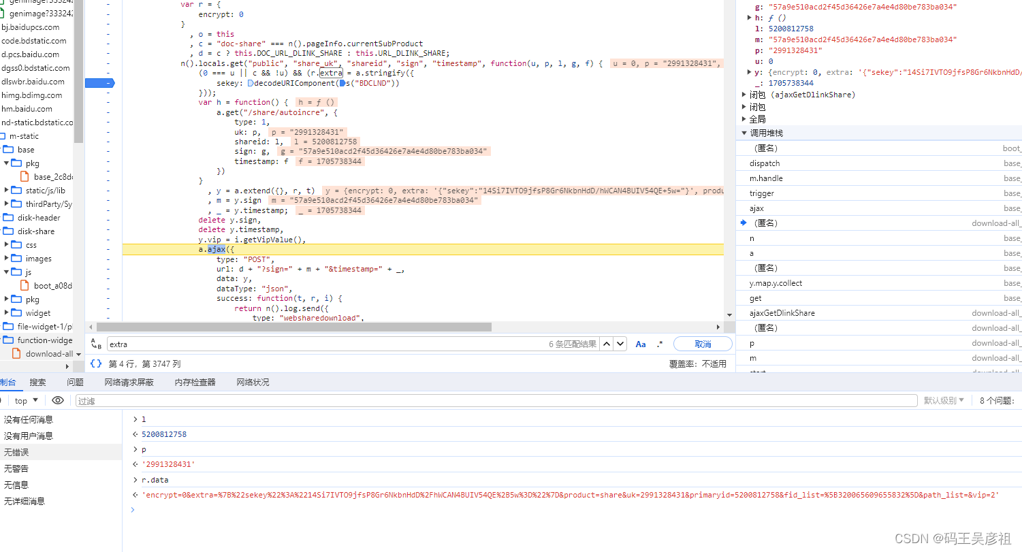This screenshot has width=1022, height=552.
Task: Expand the y: {encrypt: 0...} scope variable
Action: tap(751, 72)
